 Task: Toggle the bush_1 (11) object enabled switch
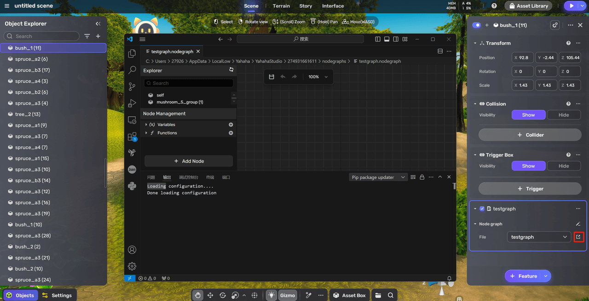[x=476, y=25]
